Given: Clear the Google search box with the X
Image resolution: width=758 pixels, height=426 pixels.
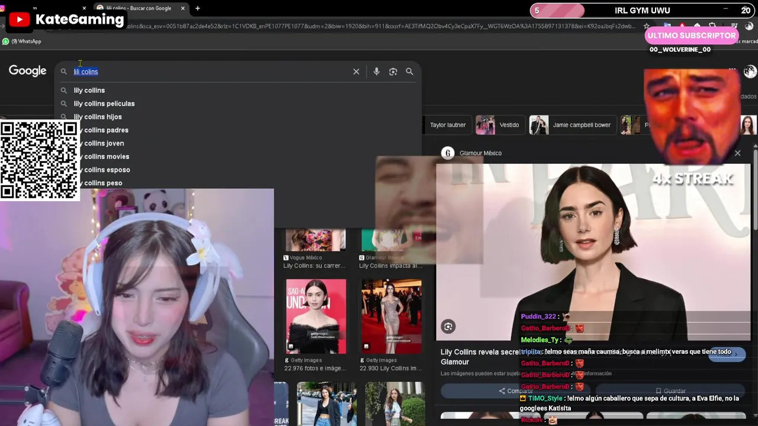Looking at the screenshot, I should pyautogui.click(x=356, y=72).
